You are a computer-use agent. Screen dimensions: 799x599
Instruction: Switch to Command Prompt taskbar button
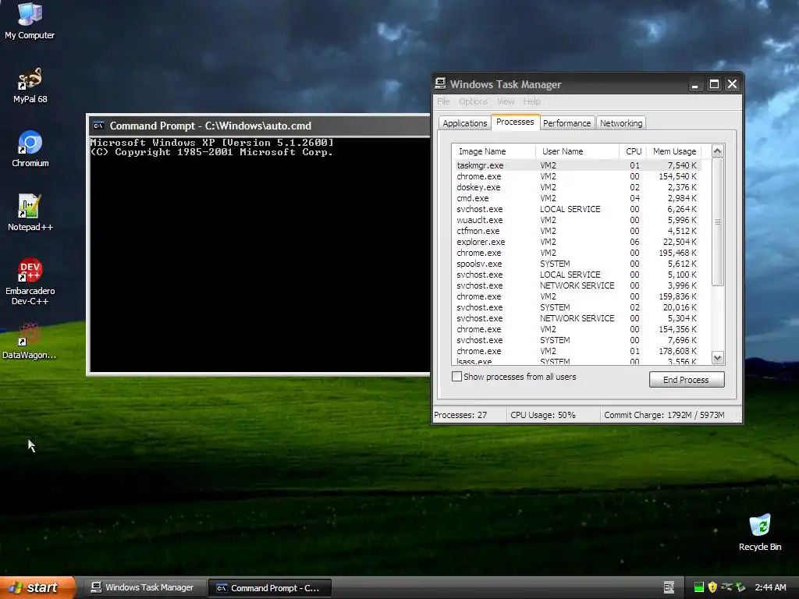[270, 588]
